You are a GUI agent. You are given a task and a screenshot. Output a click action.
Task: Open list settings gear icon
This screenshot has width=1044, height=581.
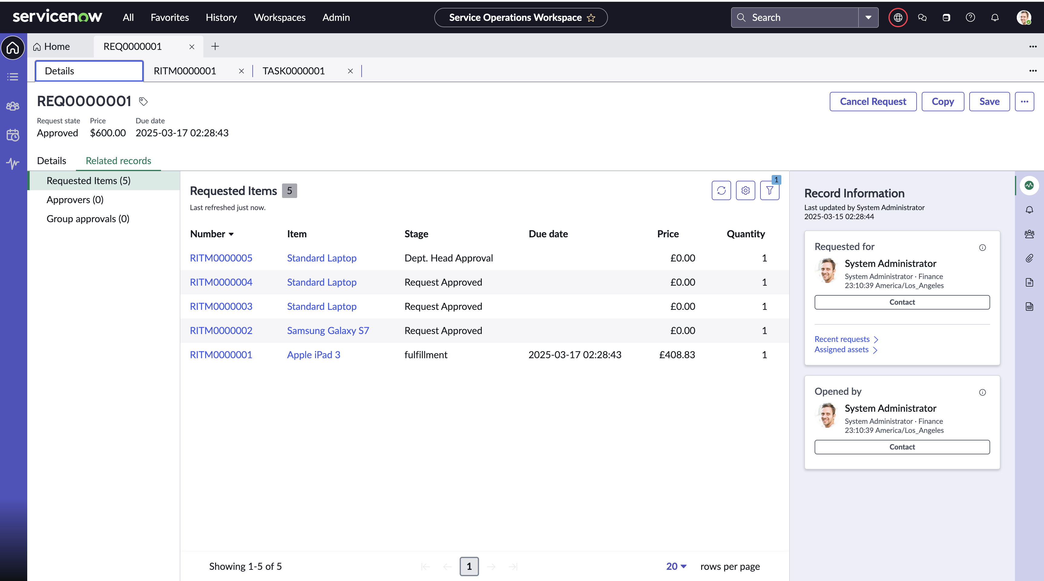coord(745,190)
